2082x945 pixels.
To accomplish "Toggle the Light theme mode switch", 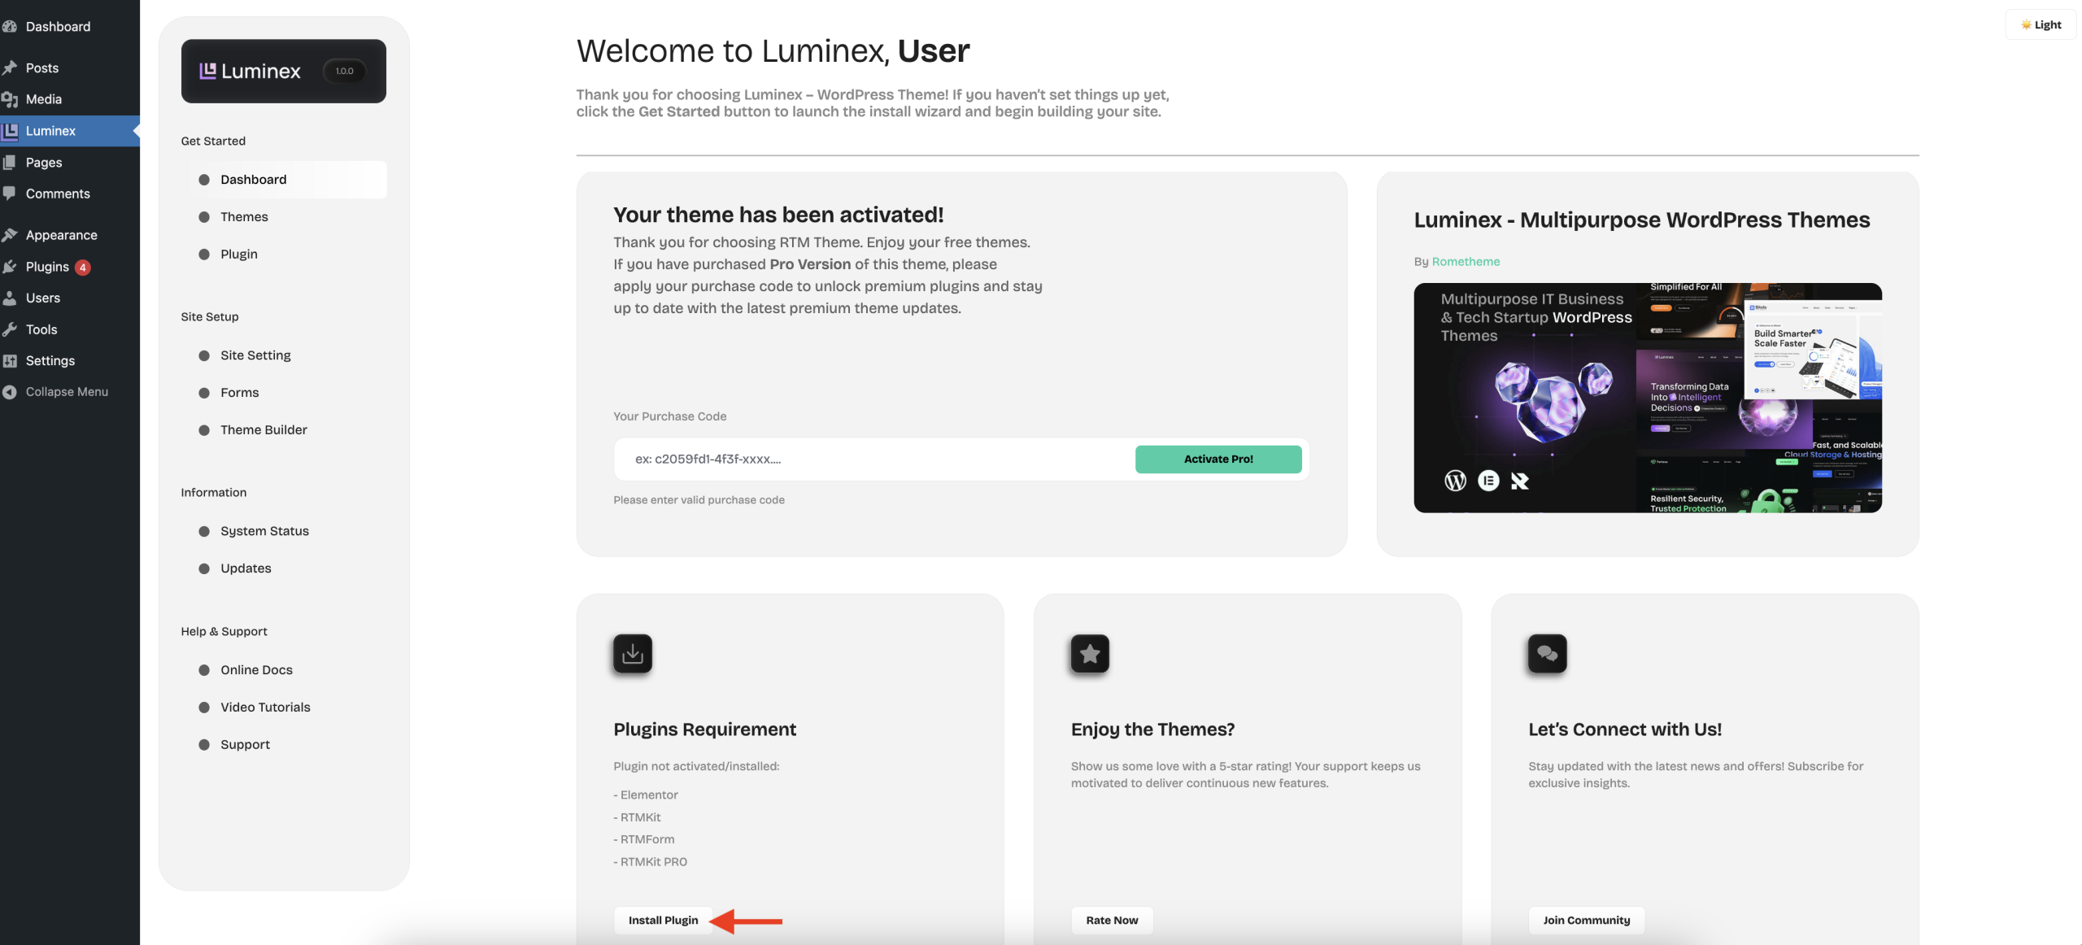I will click(2041, 24).
